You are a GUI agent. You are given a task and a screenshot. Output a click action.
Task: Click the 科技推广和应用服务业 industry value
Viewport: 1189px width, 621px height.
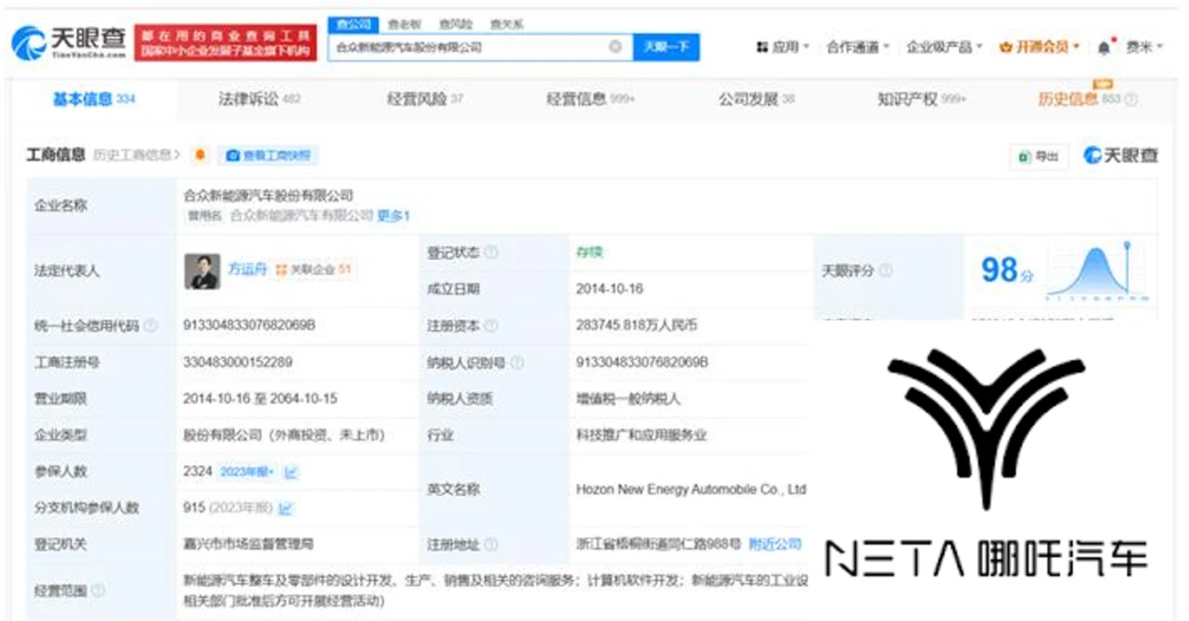coord(642,434)
